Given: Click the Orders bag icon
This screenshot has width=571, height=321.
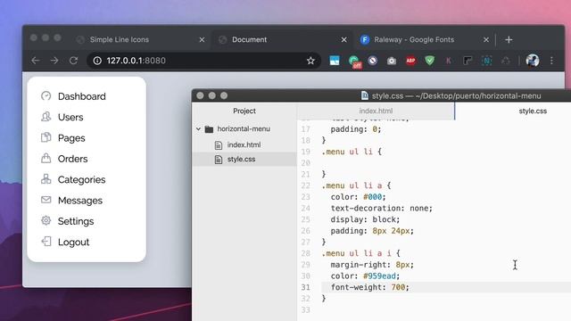Looking at the screenshot, I should pyautogui.click(x=46, y=158).
